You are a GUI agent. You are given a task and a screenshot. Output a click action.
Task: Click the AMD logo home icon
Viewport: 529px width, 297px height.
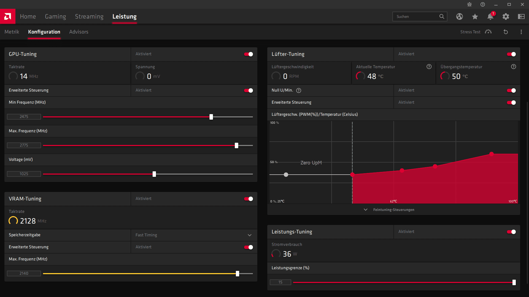(7, 16)
